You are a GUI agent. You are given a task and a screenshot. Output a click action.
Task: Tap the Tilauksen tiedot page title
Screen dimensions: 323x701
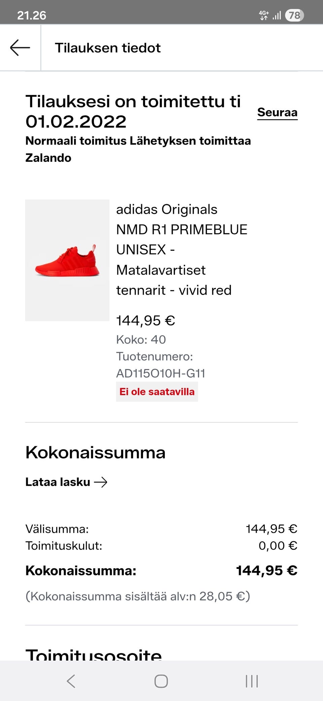click(108, 48)
